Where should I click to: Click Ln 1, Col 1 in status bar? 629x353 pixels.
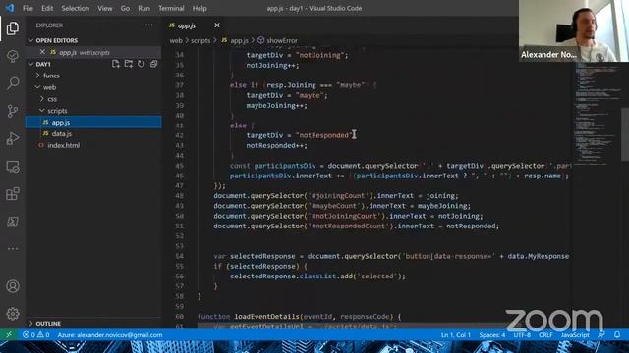[456, 335]
